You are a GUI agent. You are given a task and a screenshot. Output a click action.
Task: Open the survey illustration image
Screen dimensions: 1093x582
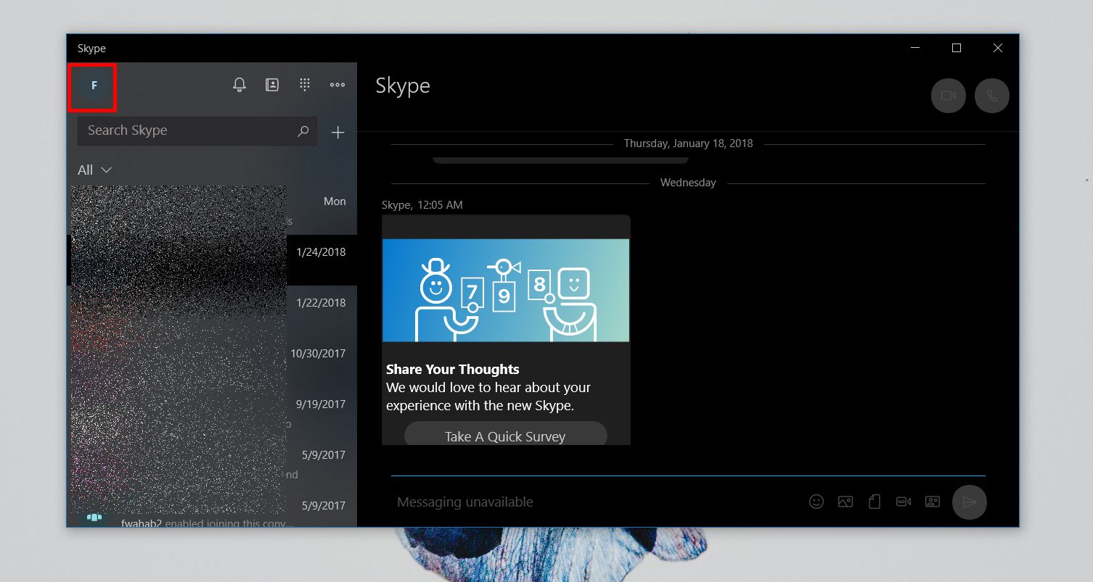pyautogui.click(x=506, y=290)
